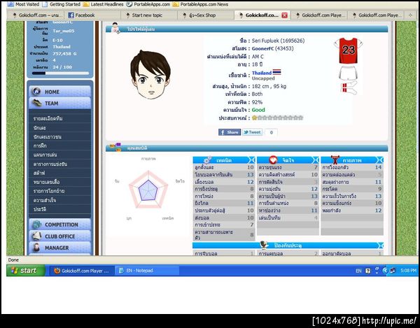This screenshot has height=328, width=420.
Task: Switch to the last Gokickoff.com Playe... tab
Action: point(377,15)
